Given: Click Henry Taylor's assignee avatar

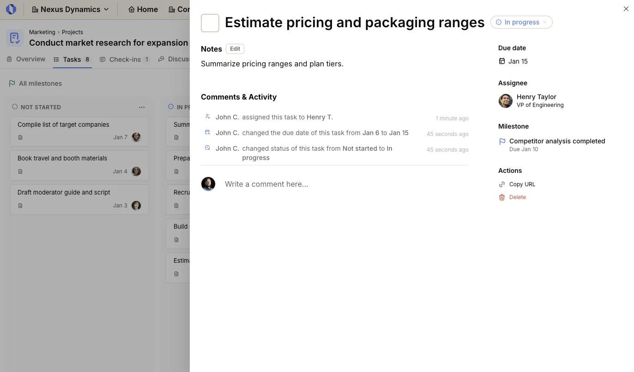Looking at the screenshot, I should (505, 100).
